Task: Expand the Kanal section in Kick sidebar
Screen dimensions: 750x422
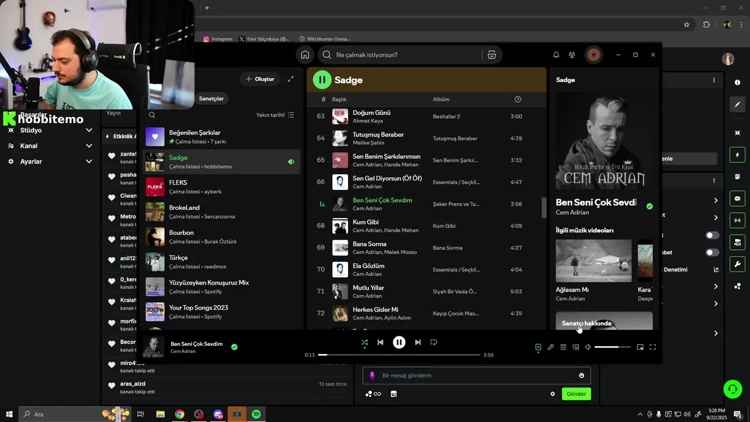Action: (49, 146)
